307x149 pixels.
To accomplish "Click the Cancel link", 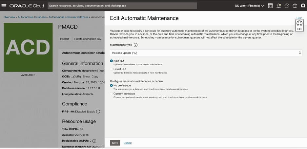I will [128, 143].
